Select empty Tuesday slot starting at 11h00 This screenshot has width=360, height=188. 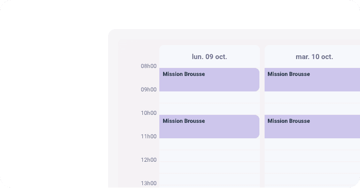(x=312, y=144)
